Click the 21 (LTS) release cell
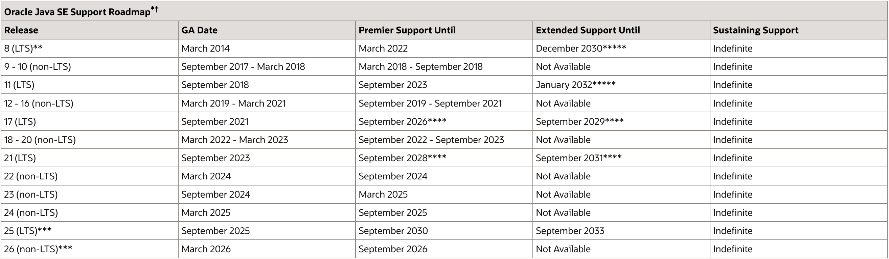This screenshot has height=259, width=889. [20, 158]
